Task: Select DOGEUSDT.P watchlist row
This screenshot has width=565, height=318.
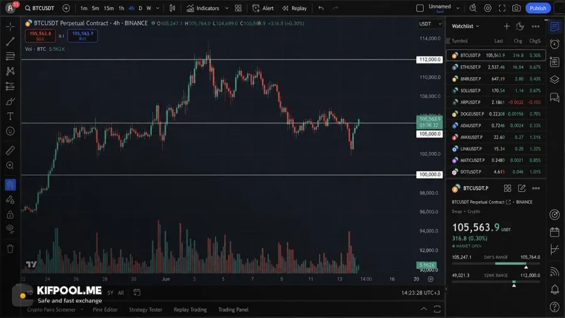Action: [x=496, y=114]
